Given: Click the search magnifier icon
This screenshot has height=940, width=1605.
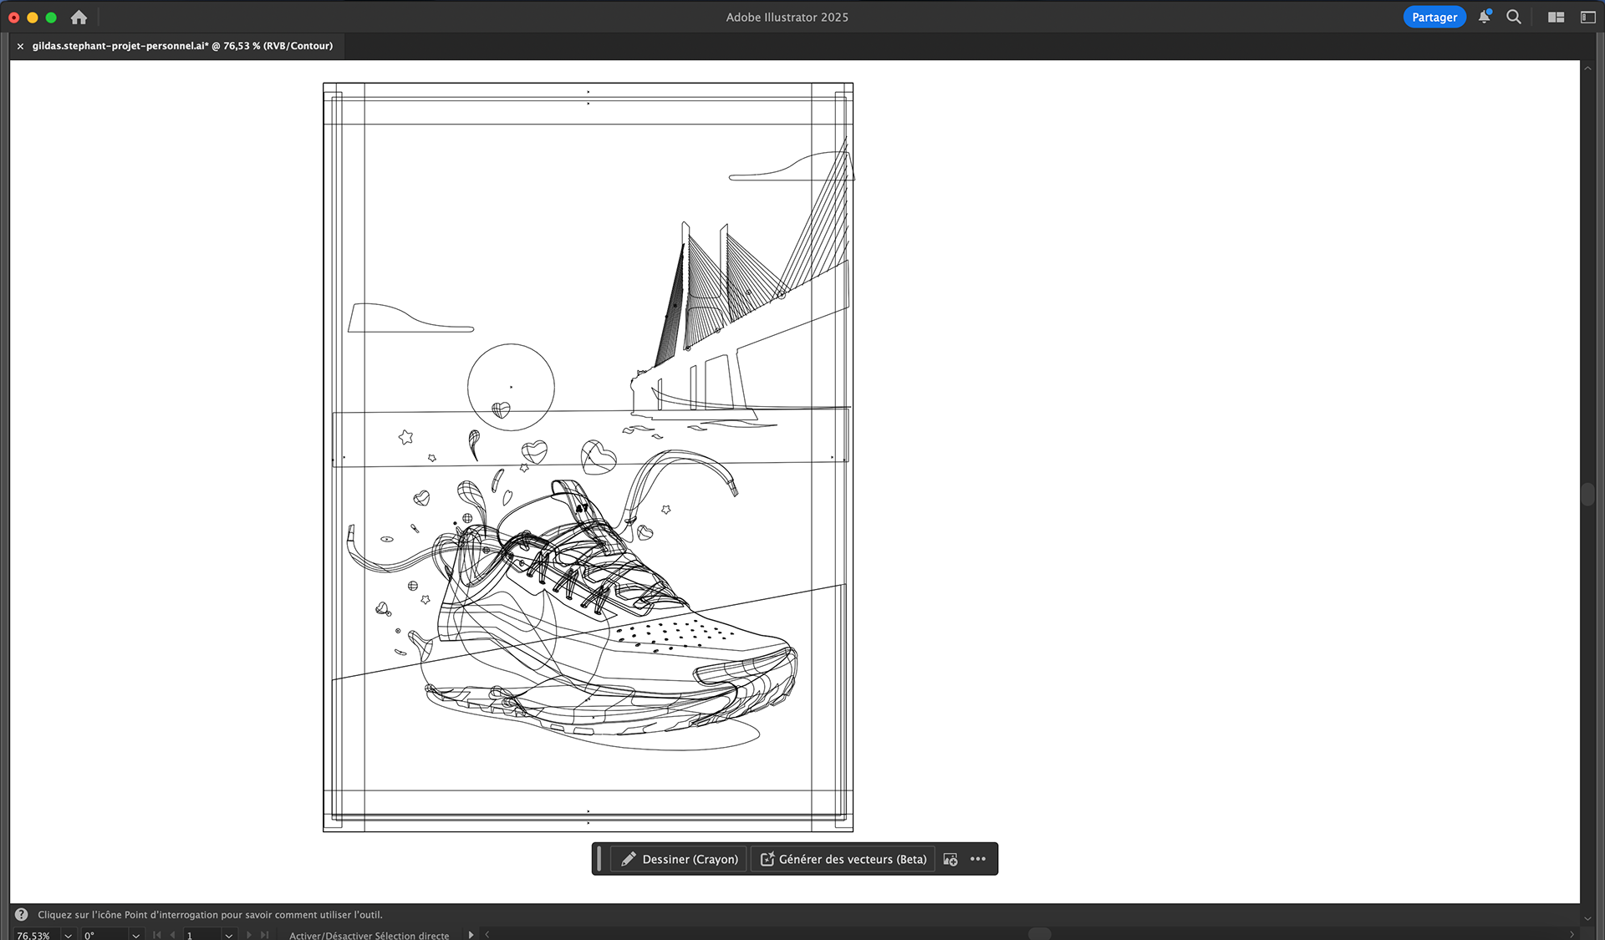Looking at the screenshot, I should pyautogui.click(x=1513, y=17).
